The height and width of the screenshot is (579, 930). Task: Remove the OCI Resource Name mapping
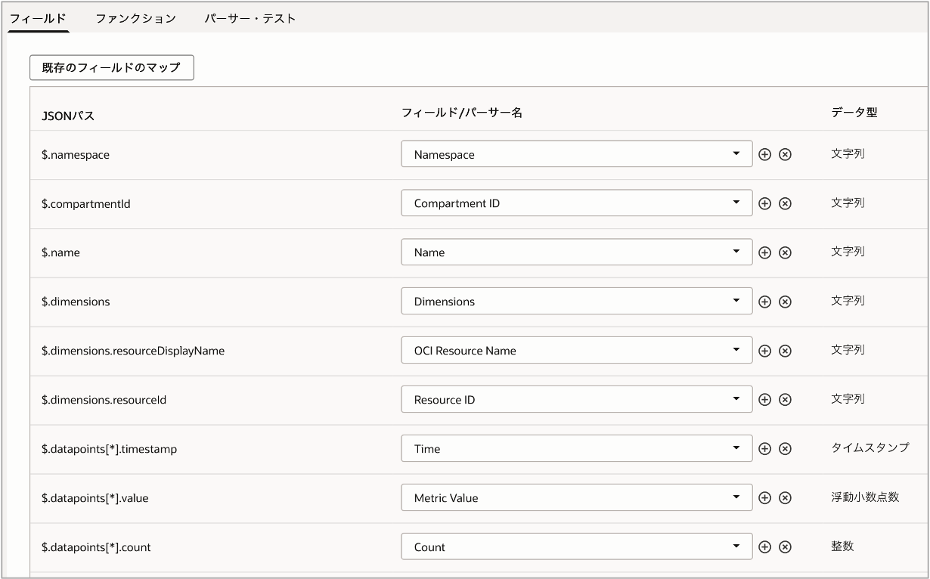pyautogui.click(x=785, y=351)
